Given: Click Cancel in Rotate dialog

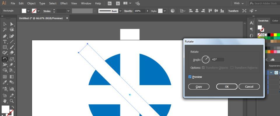Looking at the screenshot, I should tap(249, 87).
